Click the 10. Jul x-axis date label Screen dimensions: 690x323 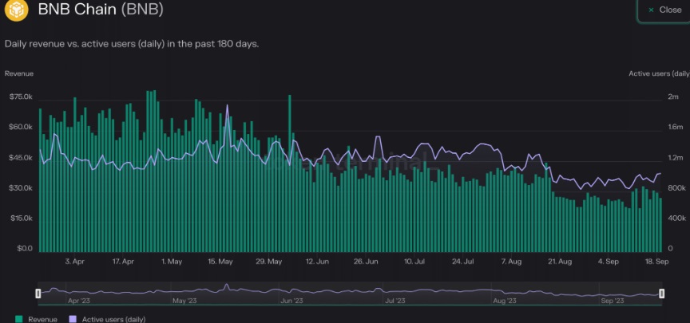(414, 262)
